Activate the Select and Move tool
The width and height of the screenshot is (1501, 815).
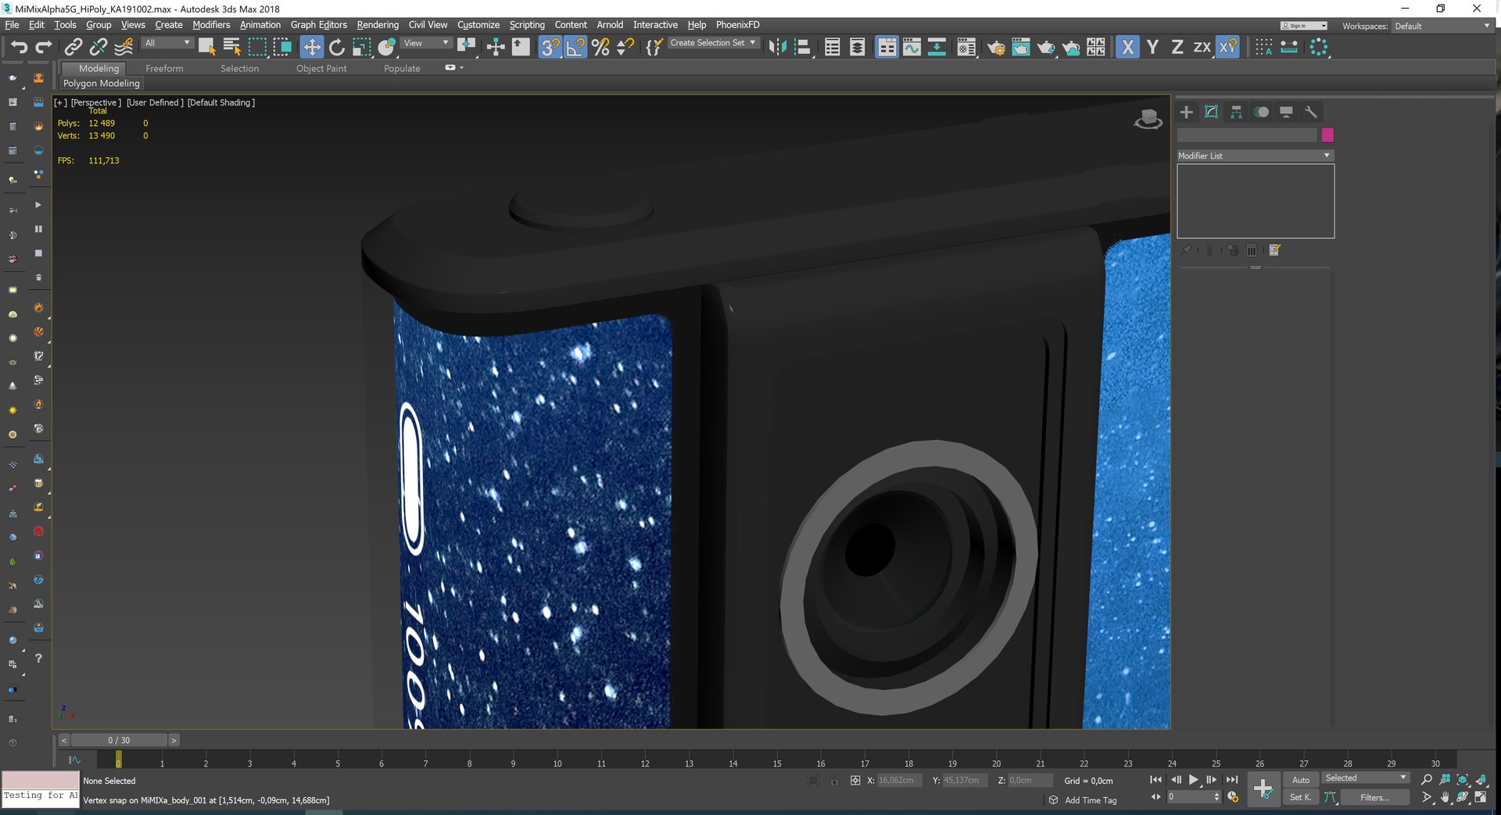click(311, 47)
